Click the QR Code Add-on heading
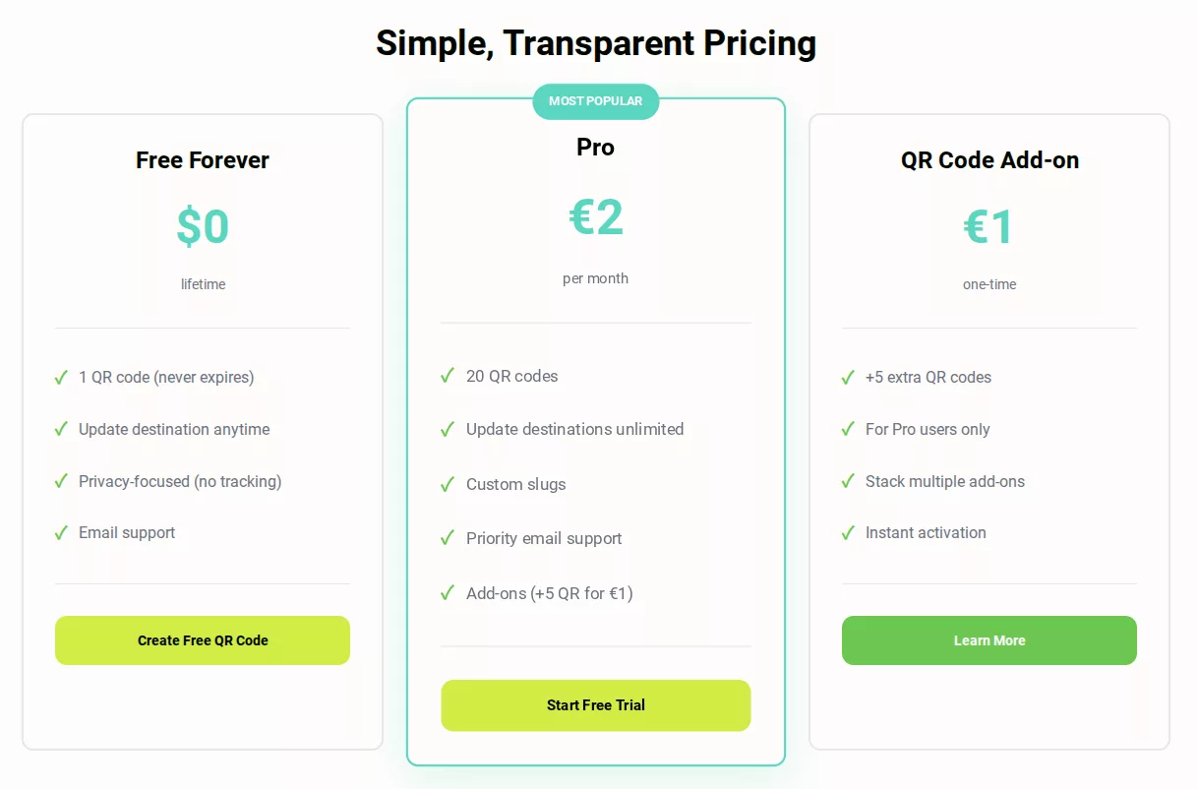 click(989, 160)
